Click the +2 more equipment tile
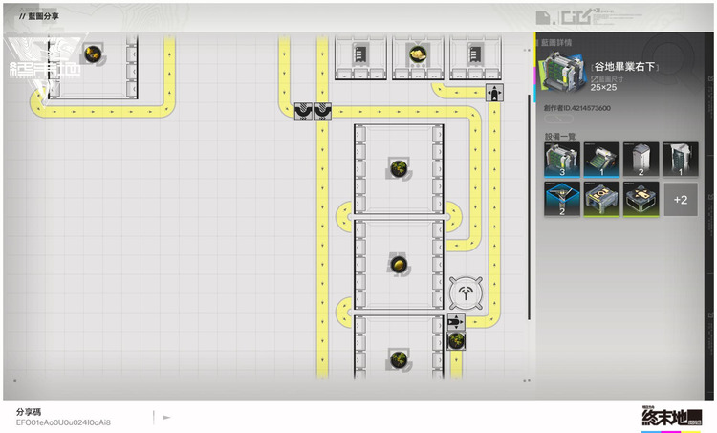 click(680, 200)
